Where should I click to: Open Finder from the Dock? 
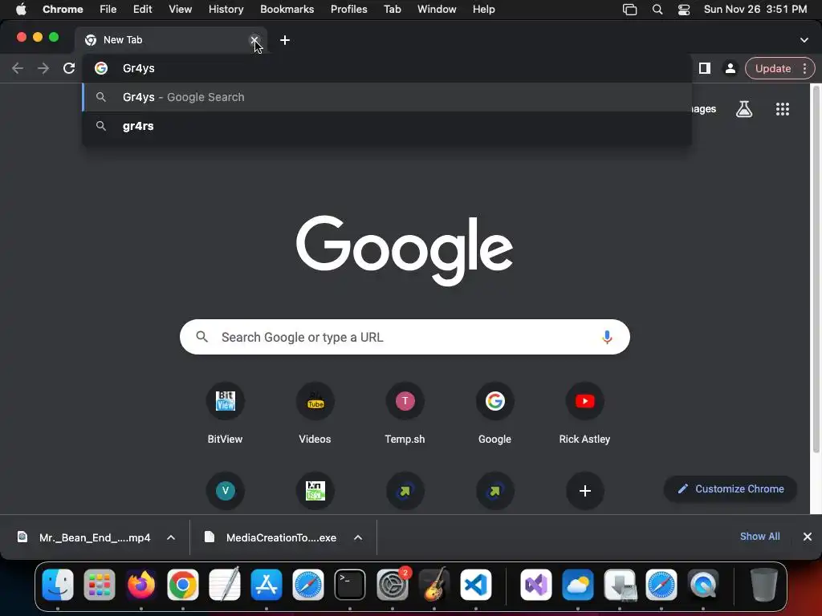(x=58, y=585)
